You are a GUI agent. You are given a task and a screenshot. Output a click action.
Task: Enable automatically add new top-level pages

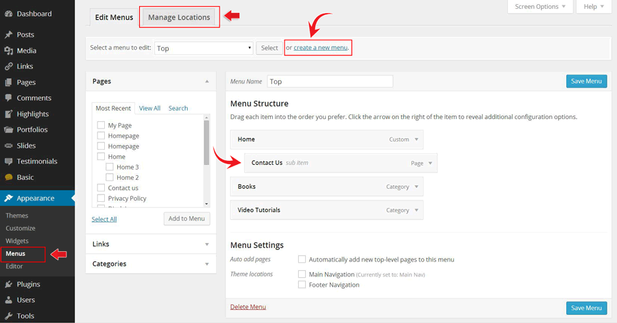[x=302, y=259]
